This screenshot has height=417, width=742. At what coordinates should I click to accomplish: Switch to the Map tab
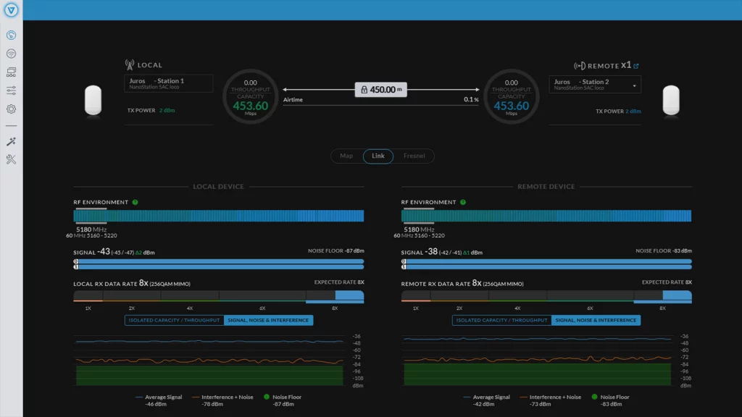346,156
